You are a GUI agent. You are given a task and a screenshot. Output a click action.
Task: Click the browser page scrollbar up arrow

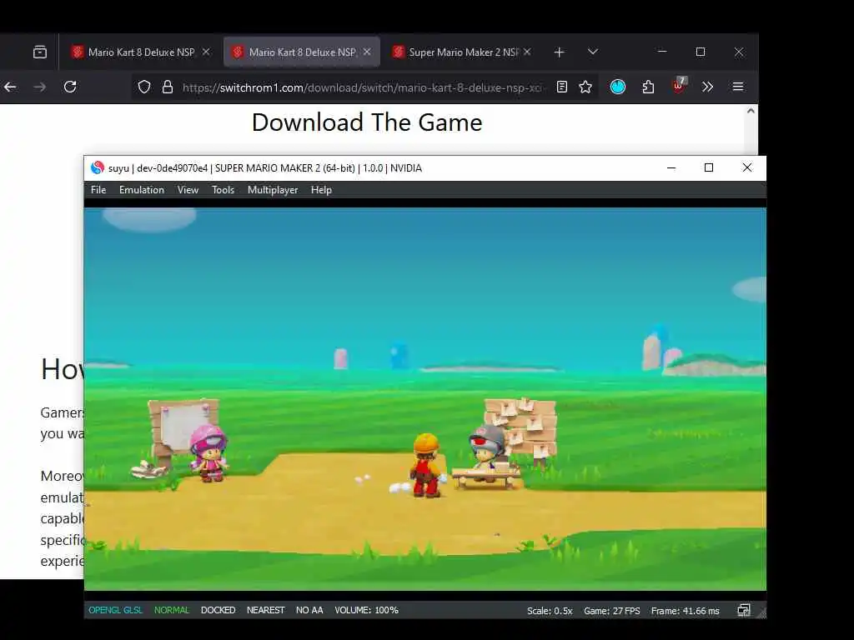[x=751, y=111]
